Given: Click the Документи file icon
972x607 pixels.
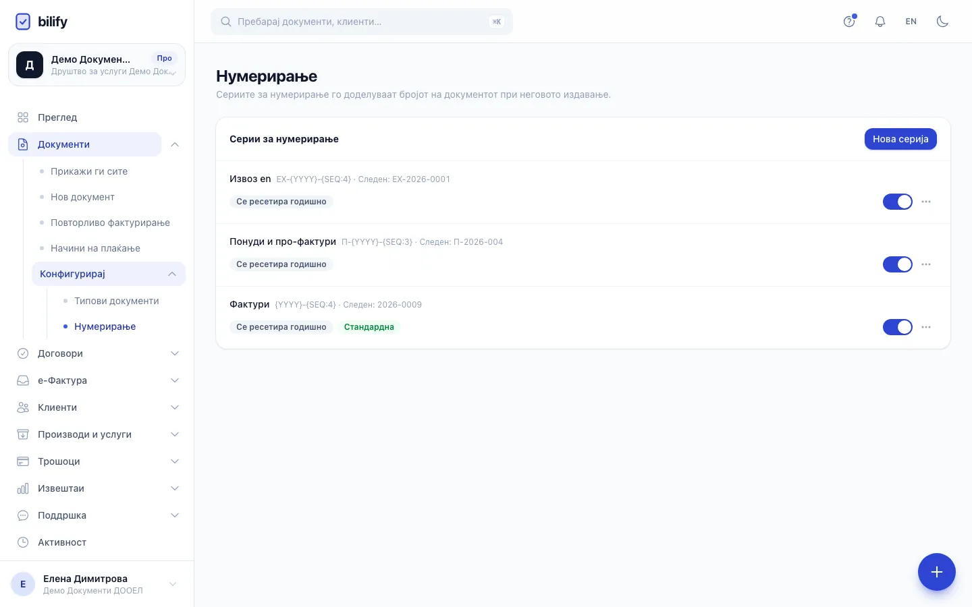Looking at the screenshot, I should click(x=23, y=144).
